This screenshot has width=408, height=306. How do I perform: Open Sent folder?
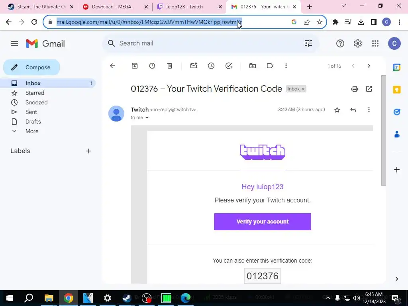(48, 112)
